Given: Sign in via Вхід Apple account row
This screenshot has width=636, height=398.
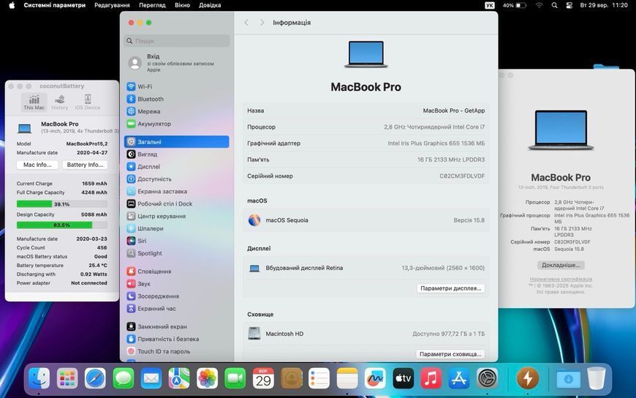Looking at the screenshot, I should click(x=176, y=63).
